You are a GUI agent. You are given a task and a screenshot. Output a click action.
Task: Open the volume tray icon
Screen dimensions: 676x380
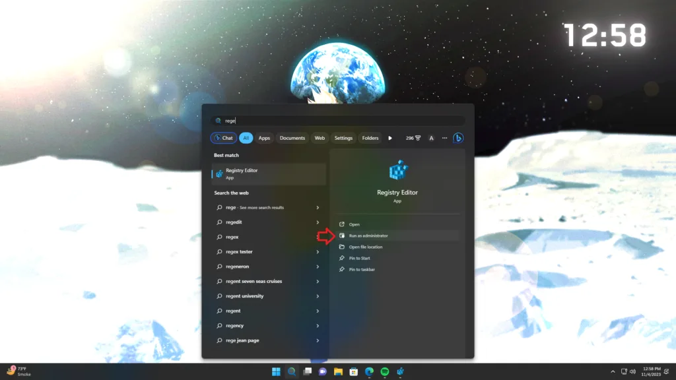(x=632, y=371)
